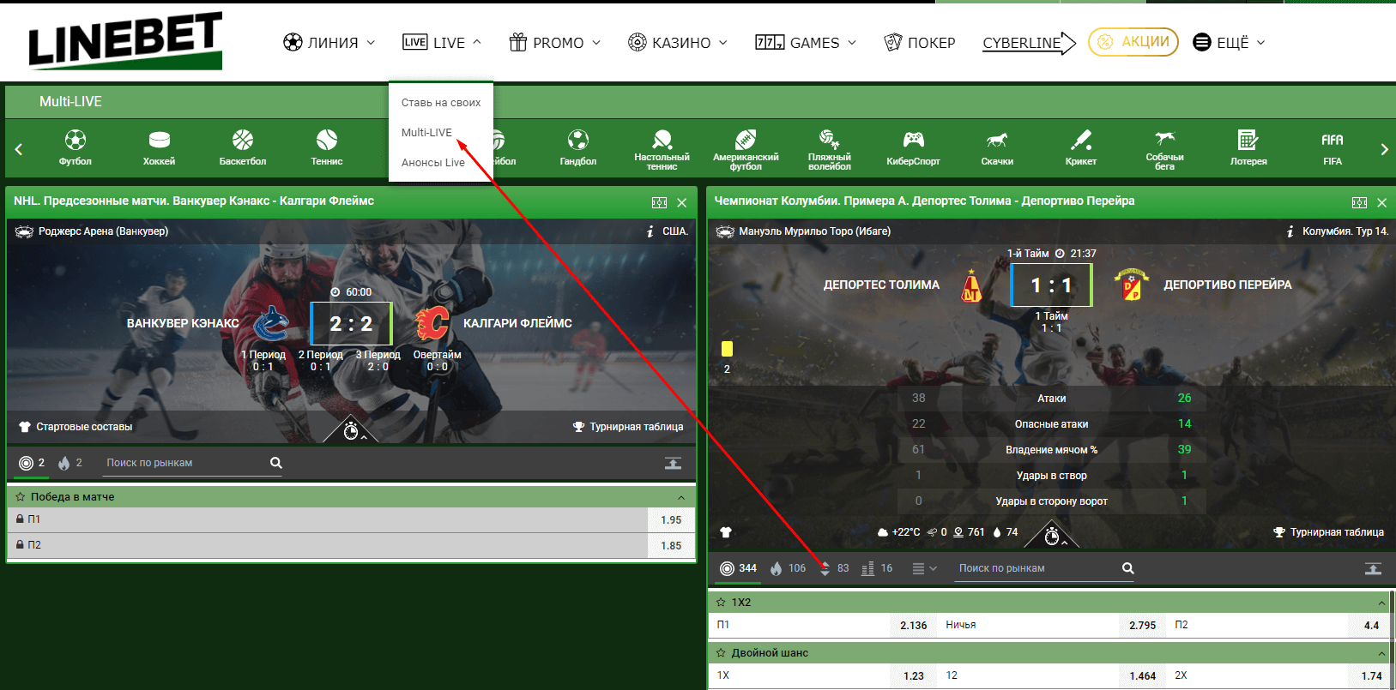Toggle the popular markets filter showing 106

pos(788,568)
